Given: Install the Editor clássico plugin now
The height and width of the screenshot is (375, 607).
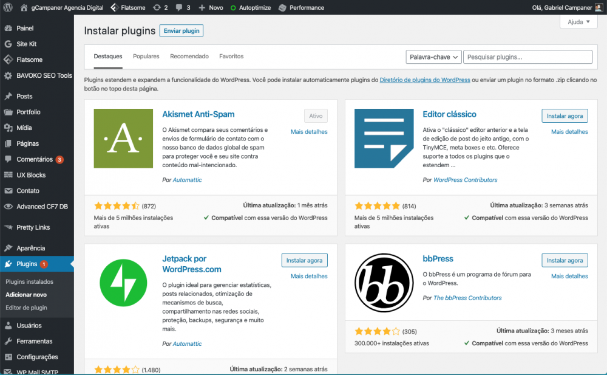Looking at the screenshot, I should click(x=565, y=116).
